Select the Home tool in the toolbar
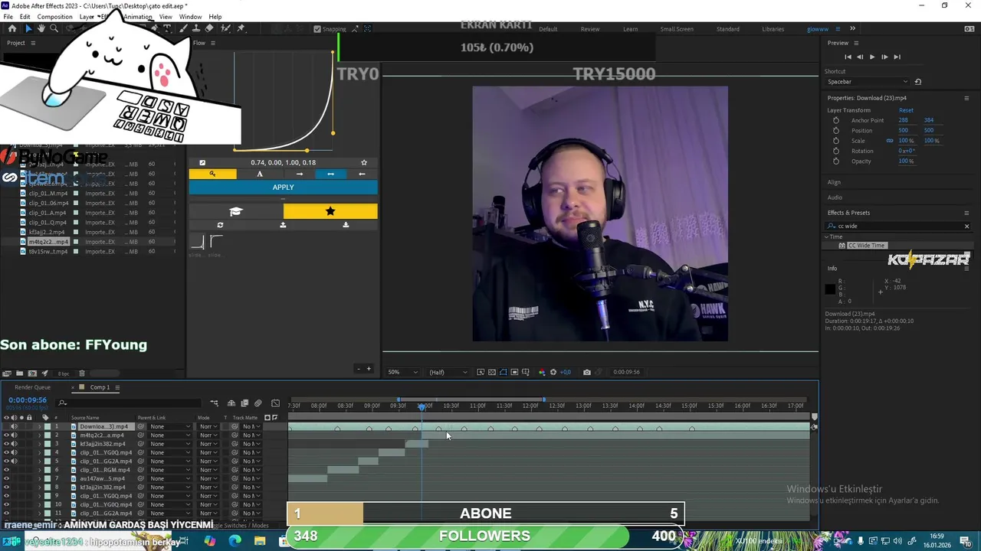The height and width of the screenshot is (551, 981). [x=12, y=28]
